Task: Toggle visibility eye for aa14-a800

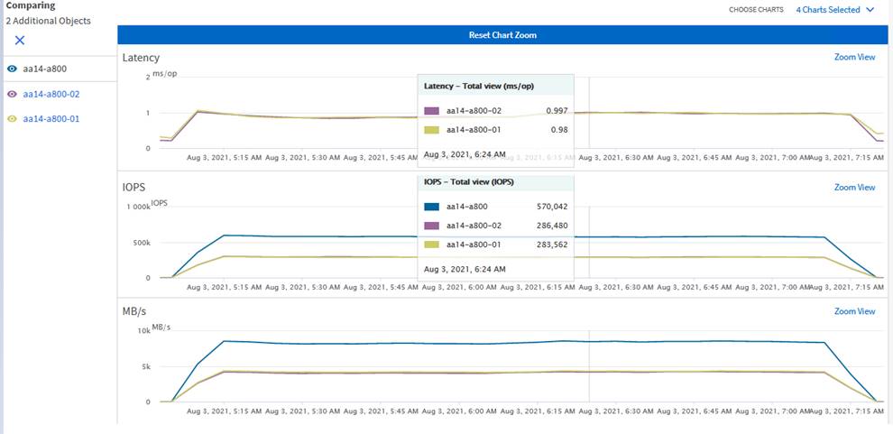Action: coord(13,69)
